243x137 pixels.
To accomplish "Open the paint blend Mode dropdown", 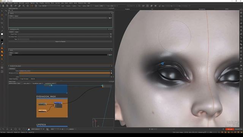I will coord(51,6).
